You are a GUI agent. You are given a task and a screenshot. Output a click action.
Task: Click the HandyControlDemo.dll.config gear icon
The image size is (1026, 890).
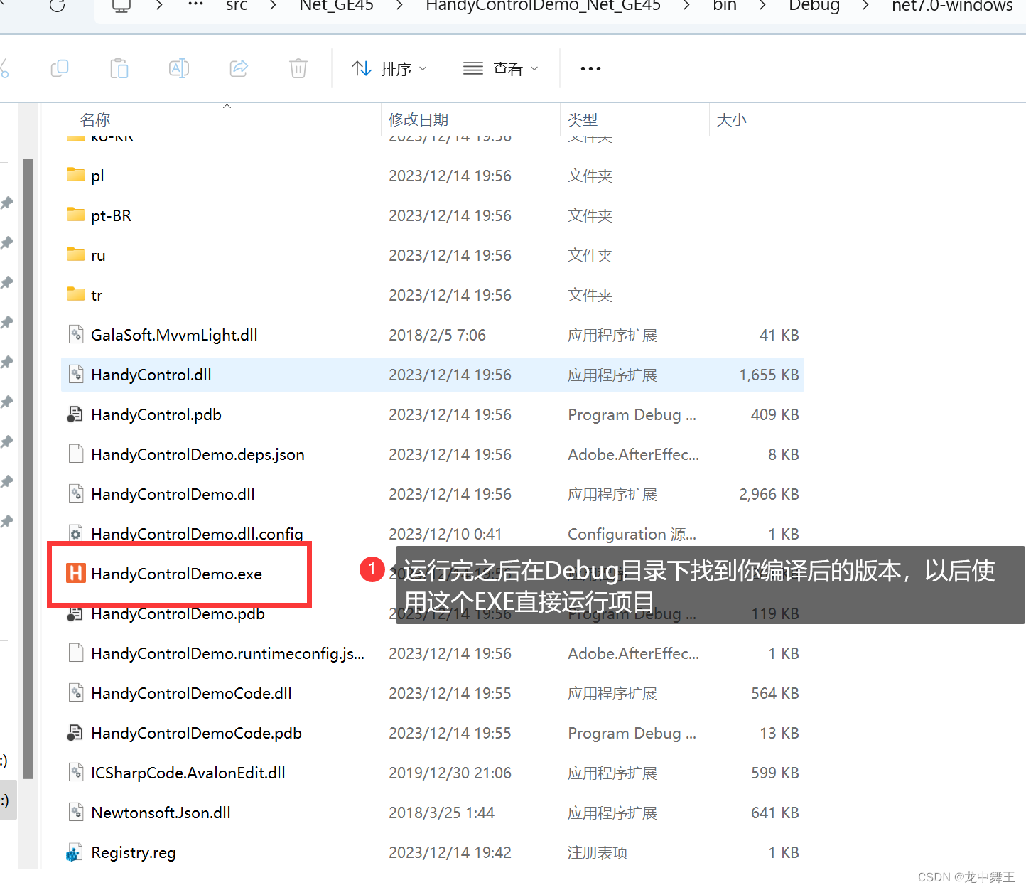76,533
